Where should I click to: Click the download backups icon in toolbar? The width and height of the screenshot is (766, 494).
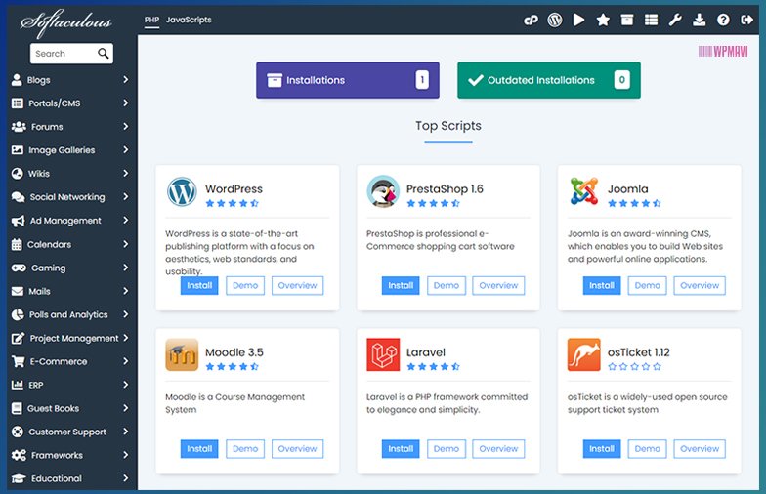point(700,20)
